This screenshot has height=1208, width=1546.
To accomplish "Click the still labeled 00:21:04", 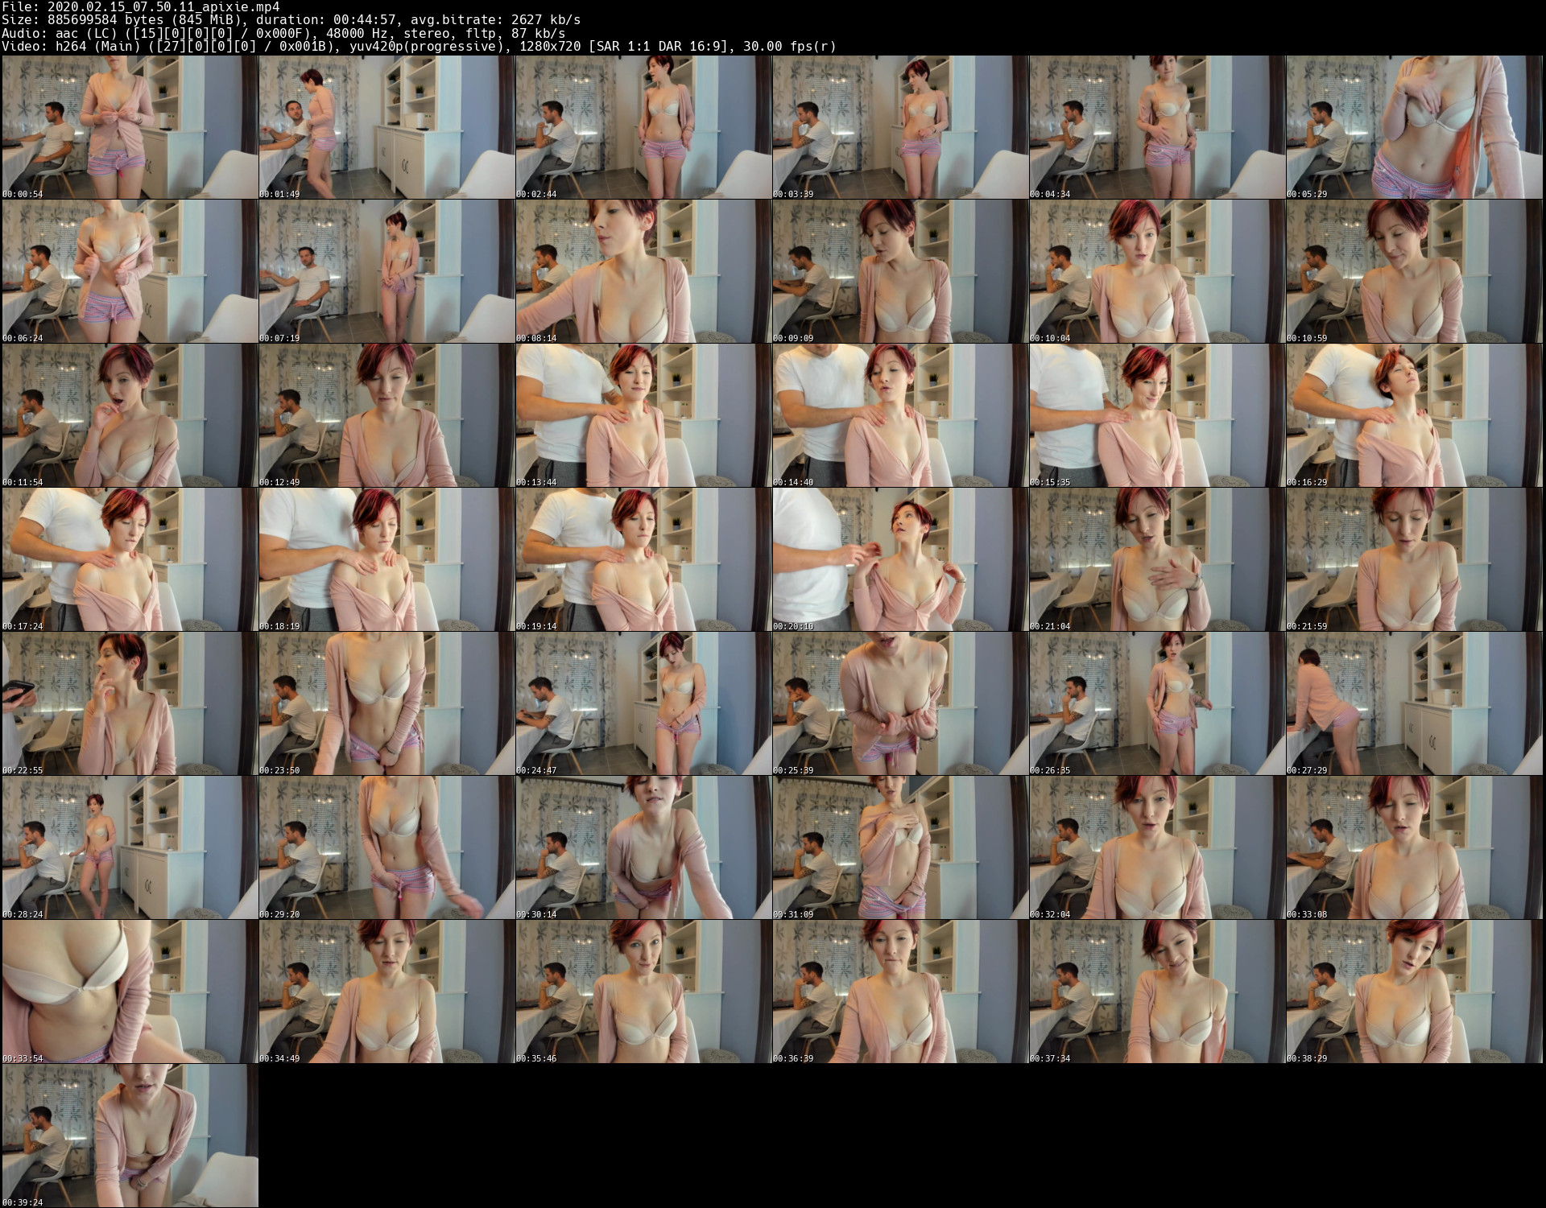I will tap(1157, 559).
